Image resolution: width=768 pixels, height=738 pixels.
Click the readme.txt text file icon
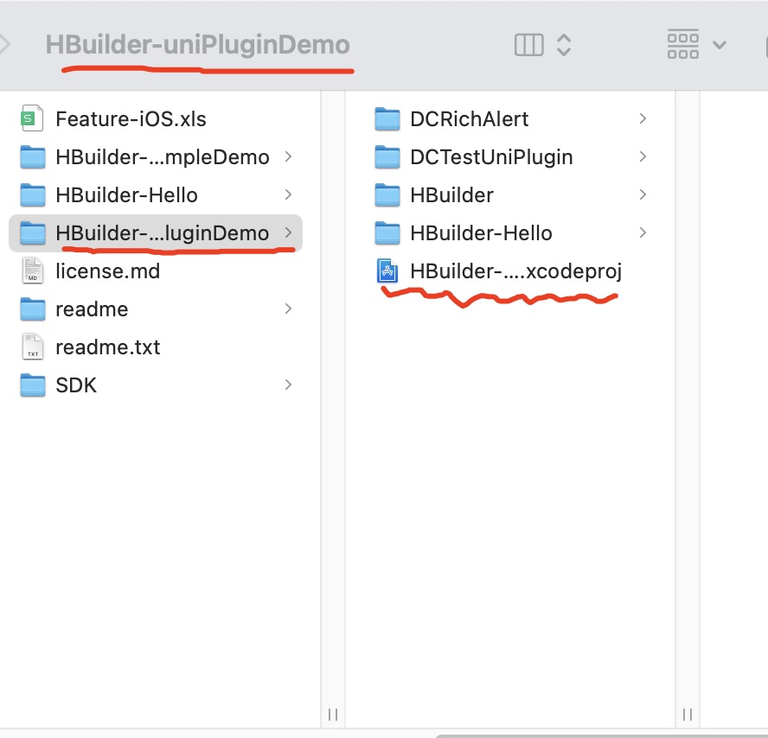(x=32, y=347)
